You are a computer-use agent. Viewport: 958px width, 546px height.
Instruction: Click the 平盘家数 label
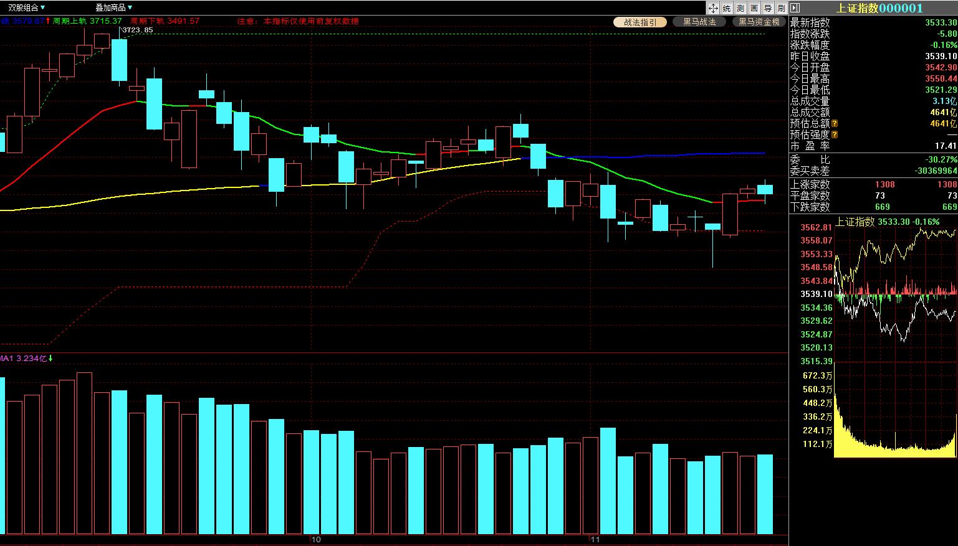[x=810, y=195]
